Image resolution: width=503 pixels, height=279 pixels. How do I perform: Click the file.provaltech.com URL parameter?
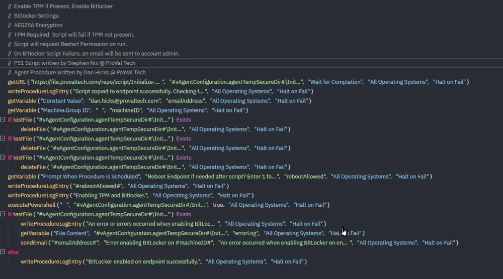click(x=98, y=82)
